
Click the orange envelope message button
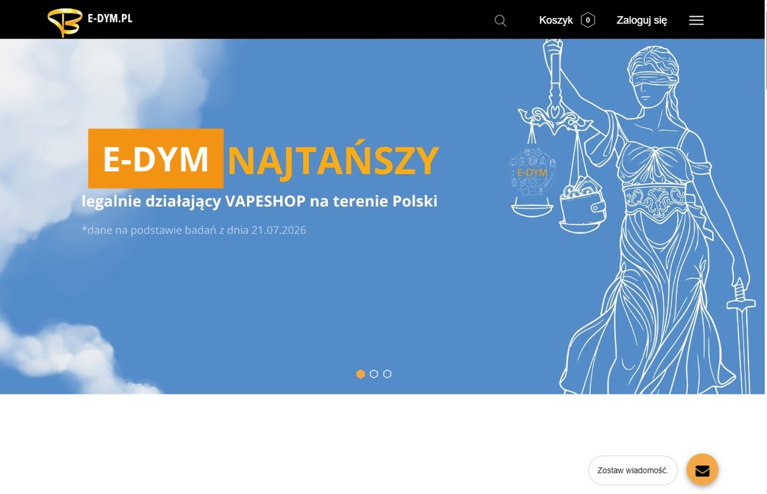(x=702, y=469)
